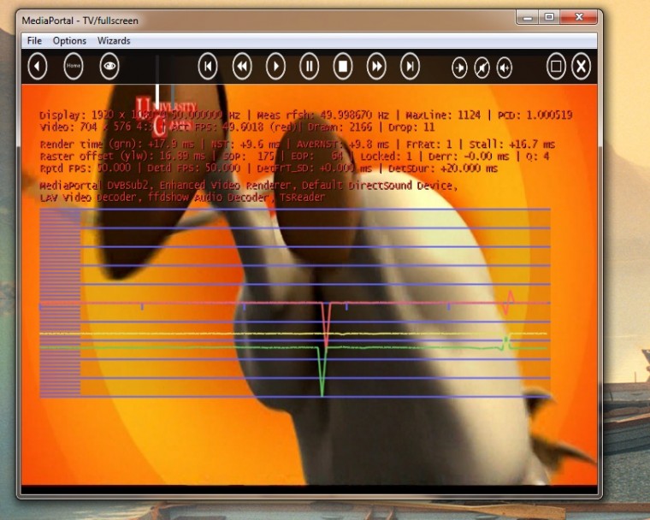Click the 'MaxLine: 1124' text
This screenshot has width=650, height=520.
[x=443, y=115]
